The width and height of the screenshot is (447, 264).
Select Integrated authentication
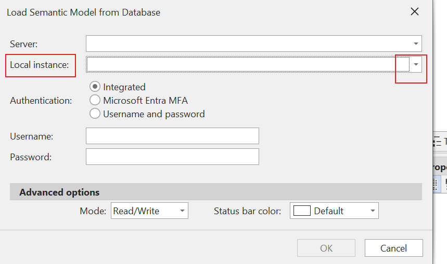click(x=95, y=87)
